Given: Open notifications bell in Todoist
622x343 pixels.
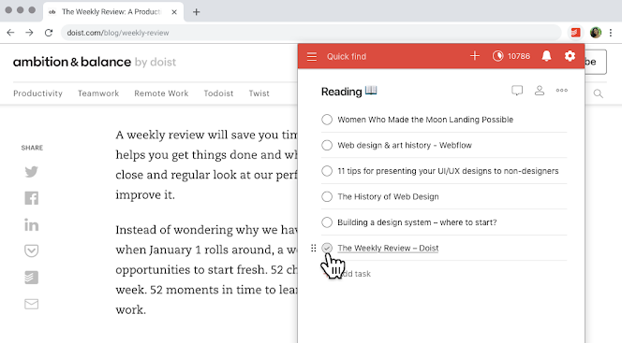Looking at the screenshot, I should 547,56.
